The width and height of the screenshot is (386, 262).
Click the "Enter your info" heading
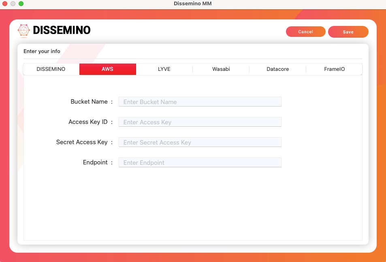[42, 51]
